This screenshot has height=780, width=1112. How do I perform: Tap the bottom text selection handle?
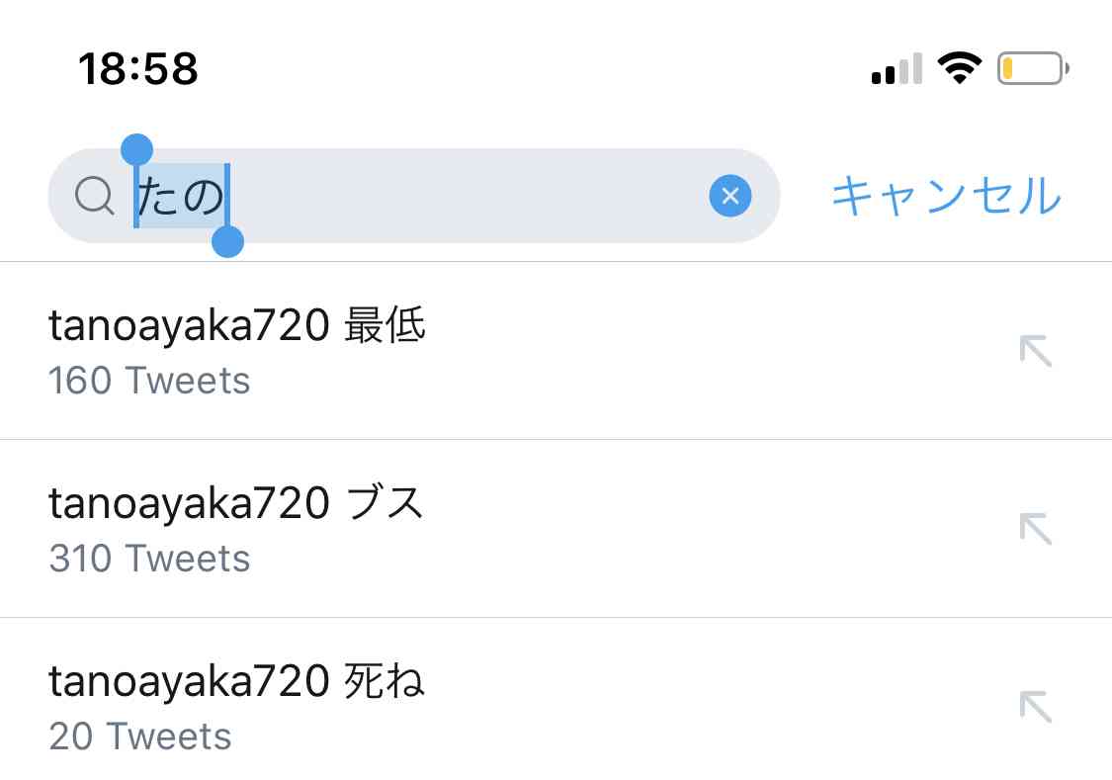click(x=227, y=242)
